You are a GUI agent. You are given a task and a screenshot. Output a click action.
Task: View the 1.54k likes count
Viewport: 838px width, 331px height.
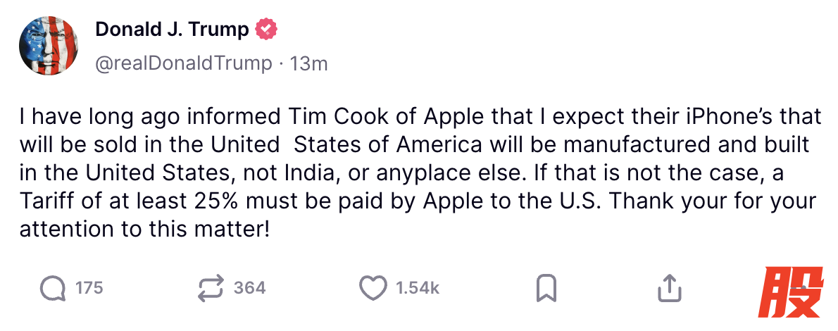coord(418,288)
